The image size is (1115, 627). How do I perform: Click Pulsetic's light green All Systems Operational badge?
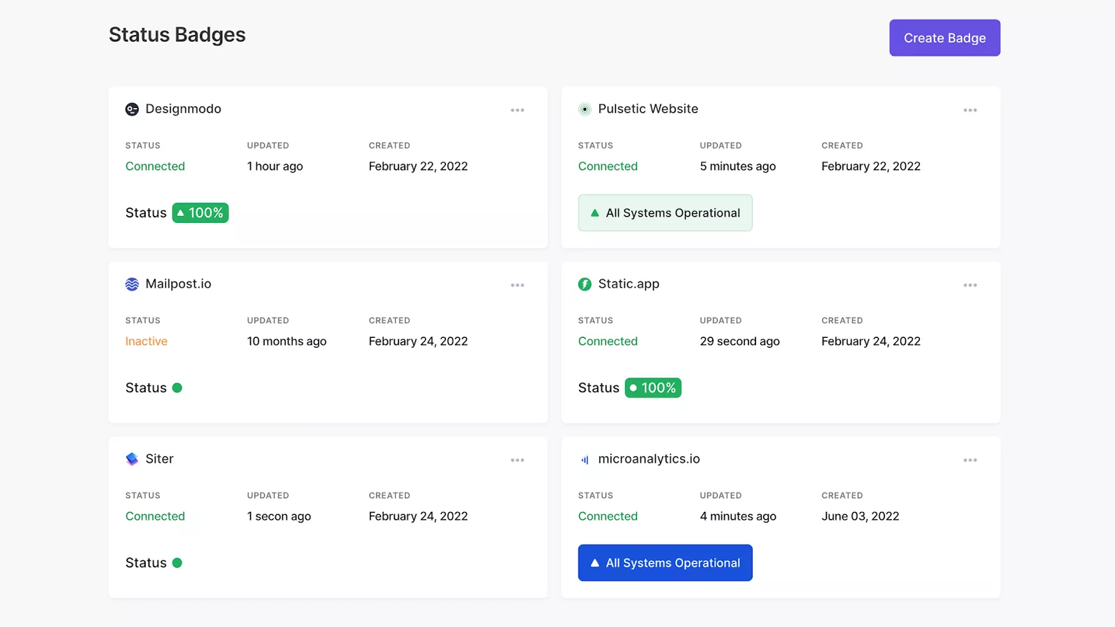[665, 213]
